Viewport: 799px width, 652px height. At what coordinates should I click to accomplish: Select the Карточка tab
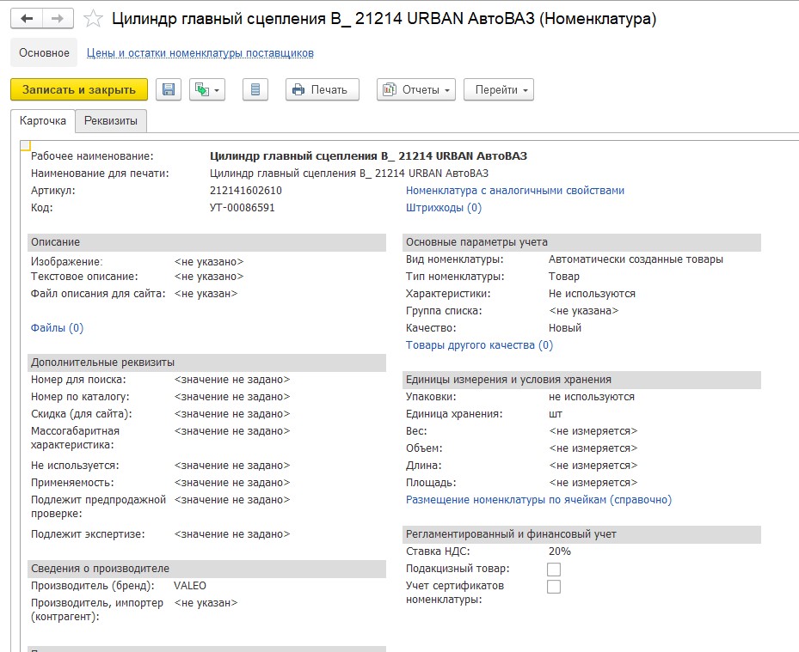[43, 121]
